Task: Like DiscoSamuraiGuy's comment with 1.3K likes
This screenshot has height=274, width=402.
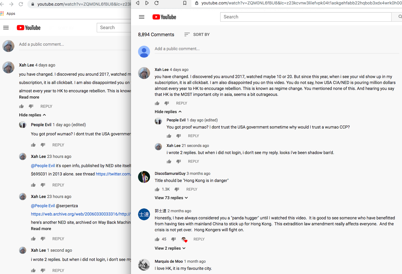Action: (x=157, y=189)
